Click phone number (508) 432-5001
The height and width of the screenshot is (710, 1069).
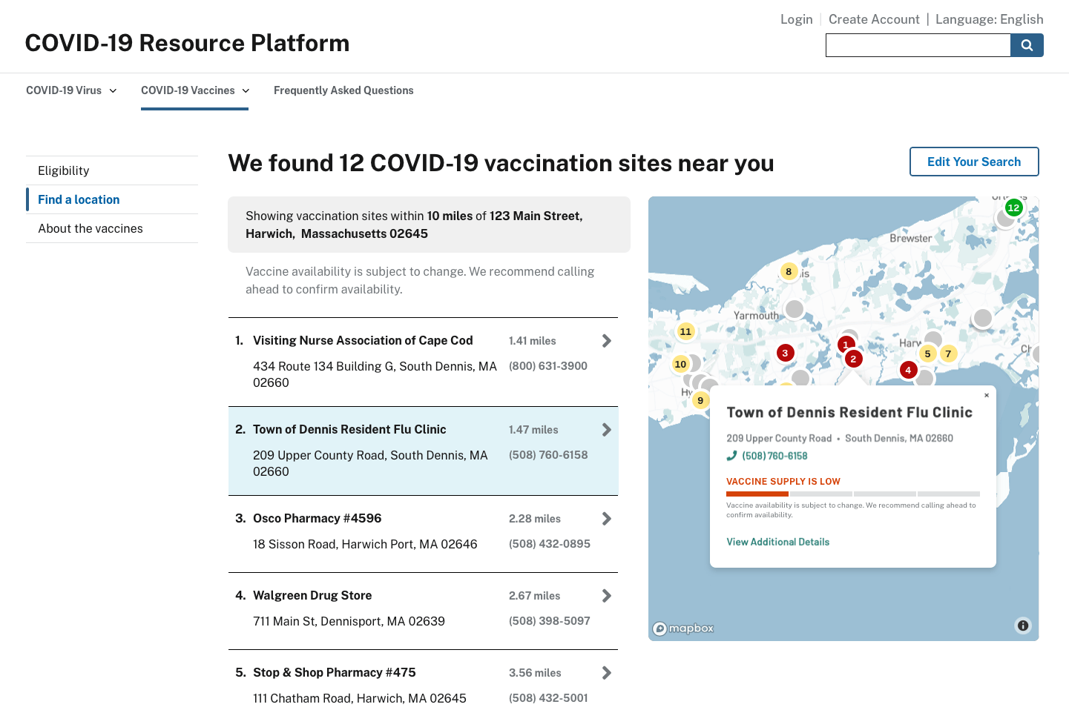coord(548,698)
